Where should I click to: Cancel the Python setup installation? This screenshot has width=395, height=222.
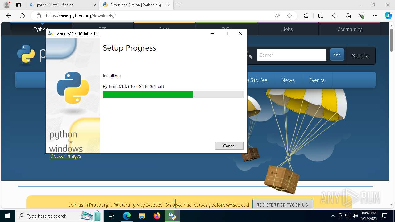[x=229, y=146]
